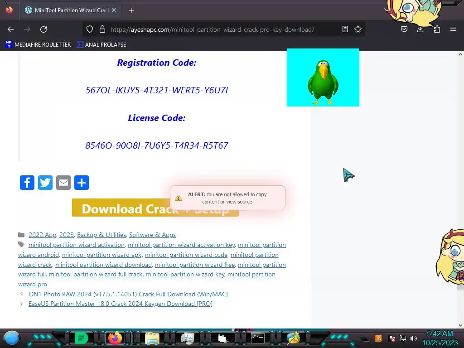Click the forward navigation arrow

pyautogui.click(x=27, y=29)
